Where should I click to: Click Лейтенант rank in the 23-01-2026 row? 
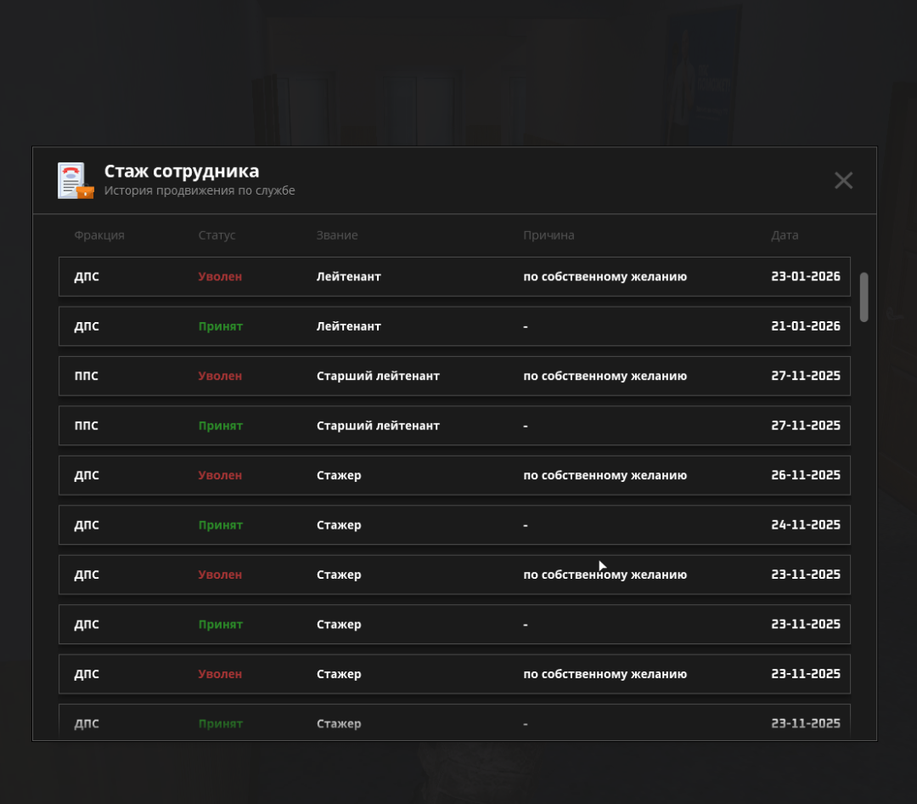[x=348, y=277]
